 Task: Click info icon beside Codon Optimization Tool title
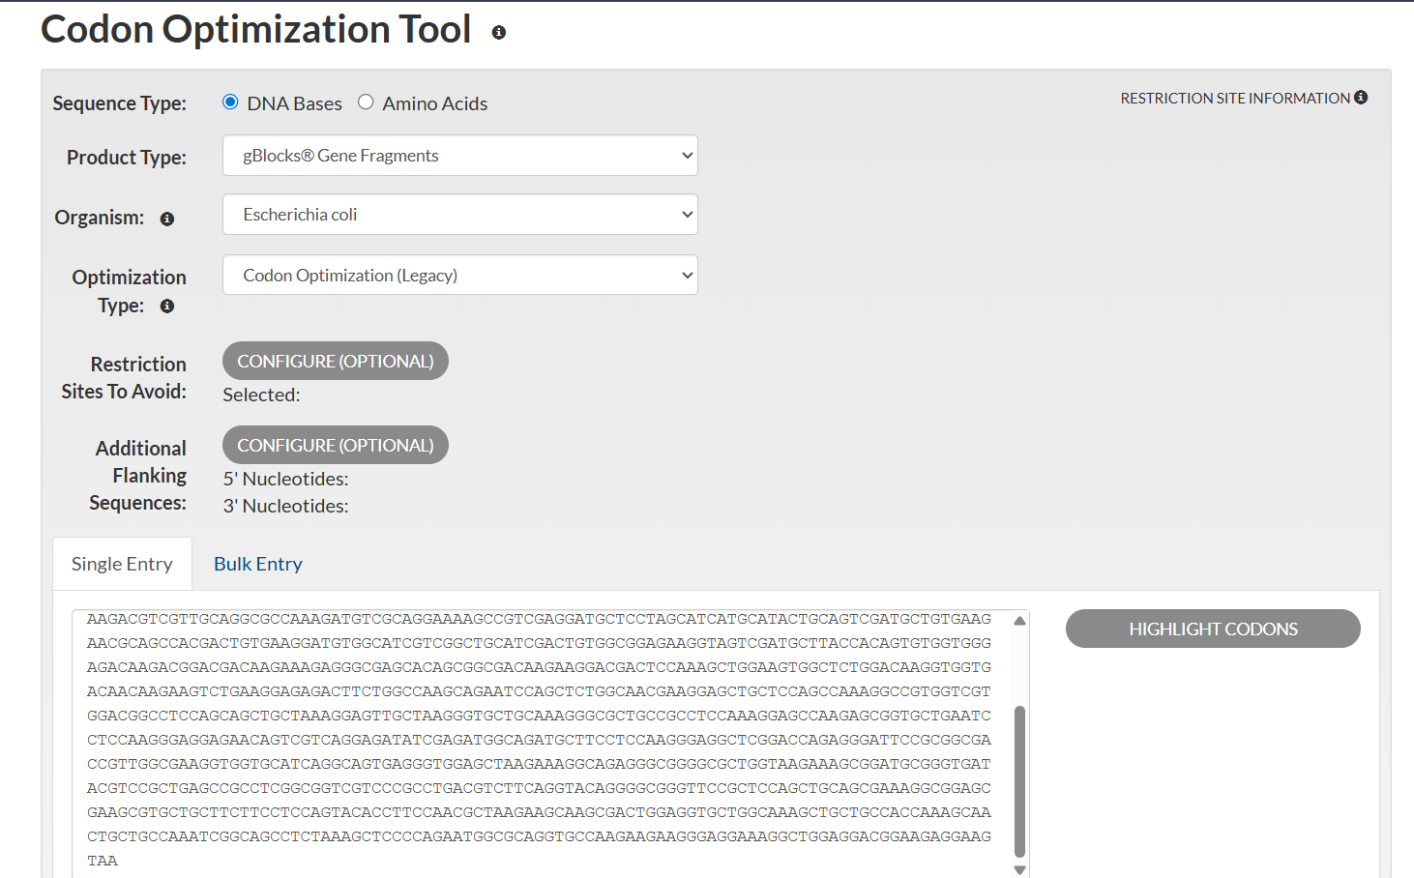click(499, 33)
